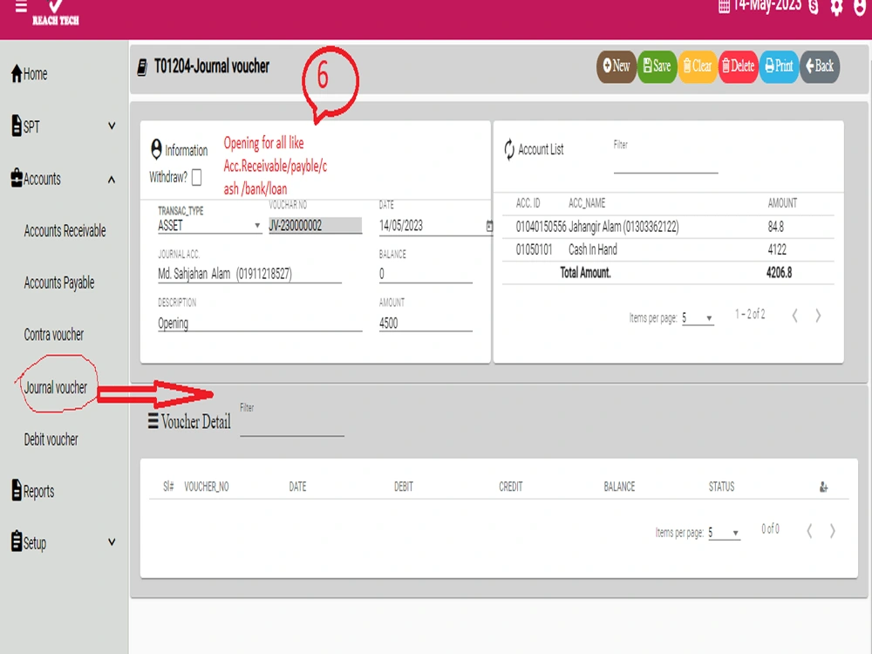
Task: Refresh the Account List icon
Action: pyautogui.click(x=509, y=150)
